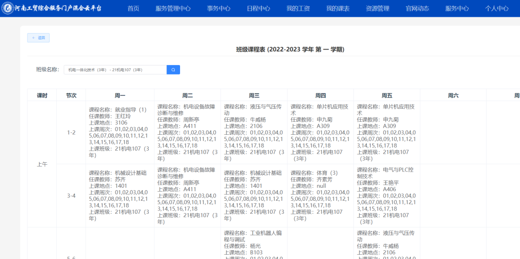Switch to 我的课表 in the navigation
Image resolution: width=520 pixels, height=259 pixels.
(x=338, y=9)
